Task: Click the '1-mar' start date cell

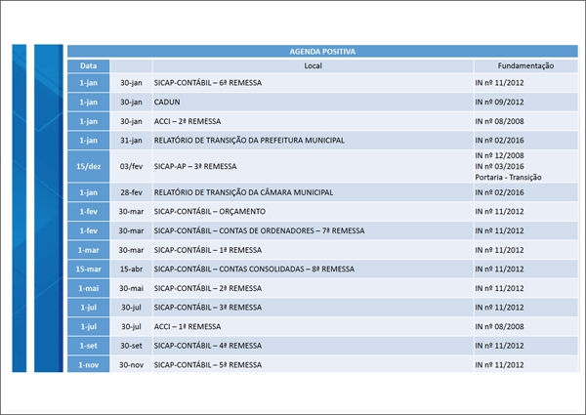Action: point(88,250)
